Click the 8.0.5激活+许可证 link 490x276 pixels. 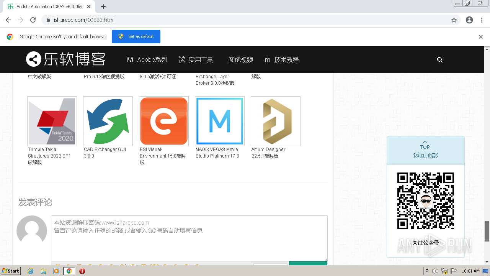point(158,77)
